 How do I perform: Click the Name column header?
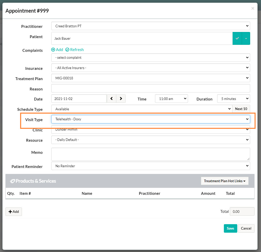[x=87, y=194]
